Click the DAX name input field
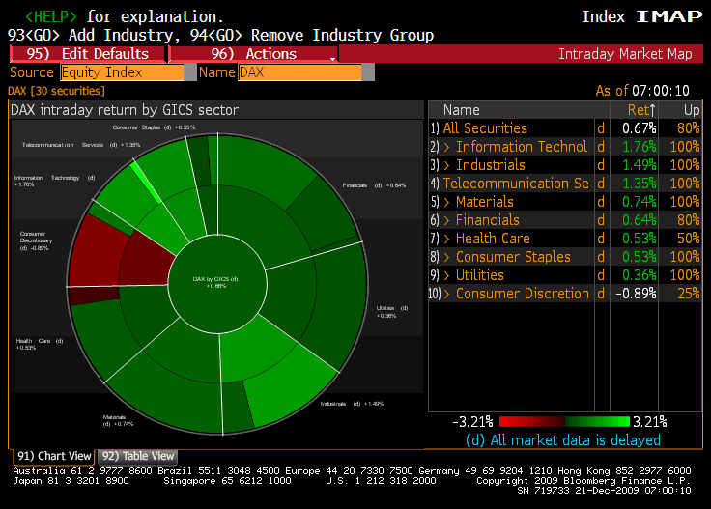Image resolution: width=711 pixels, height=509 pixels. click(x=299, y=72)
